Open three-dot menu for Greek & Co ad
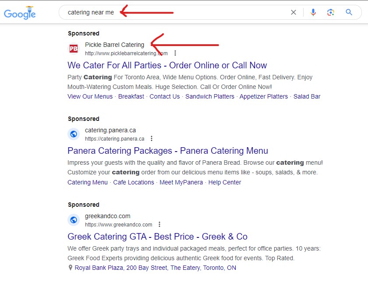The width and height of the screenshot is (368, 290). (159, 225)
